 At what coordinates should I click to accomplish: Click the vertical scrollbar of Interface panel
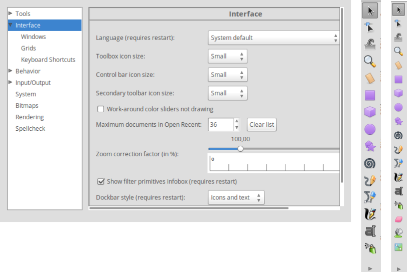tap(342, 95)
